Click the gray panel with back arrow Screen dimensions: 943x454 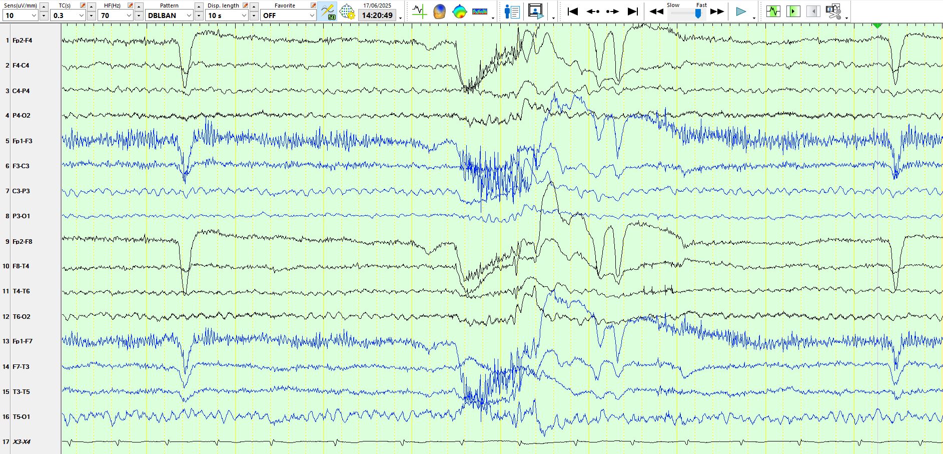click(x=813, y=11)
